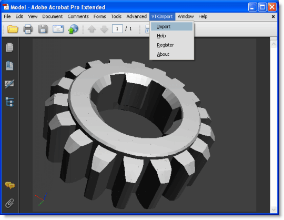Go to previous page with up arrow
Image resolution: width=284 pixels, height=220 pixels.
92,29
